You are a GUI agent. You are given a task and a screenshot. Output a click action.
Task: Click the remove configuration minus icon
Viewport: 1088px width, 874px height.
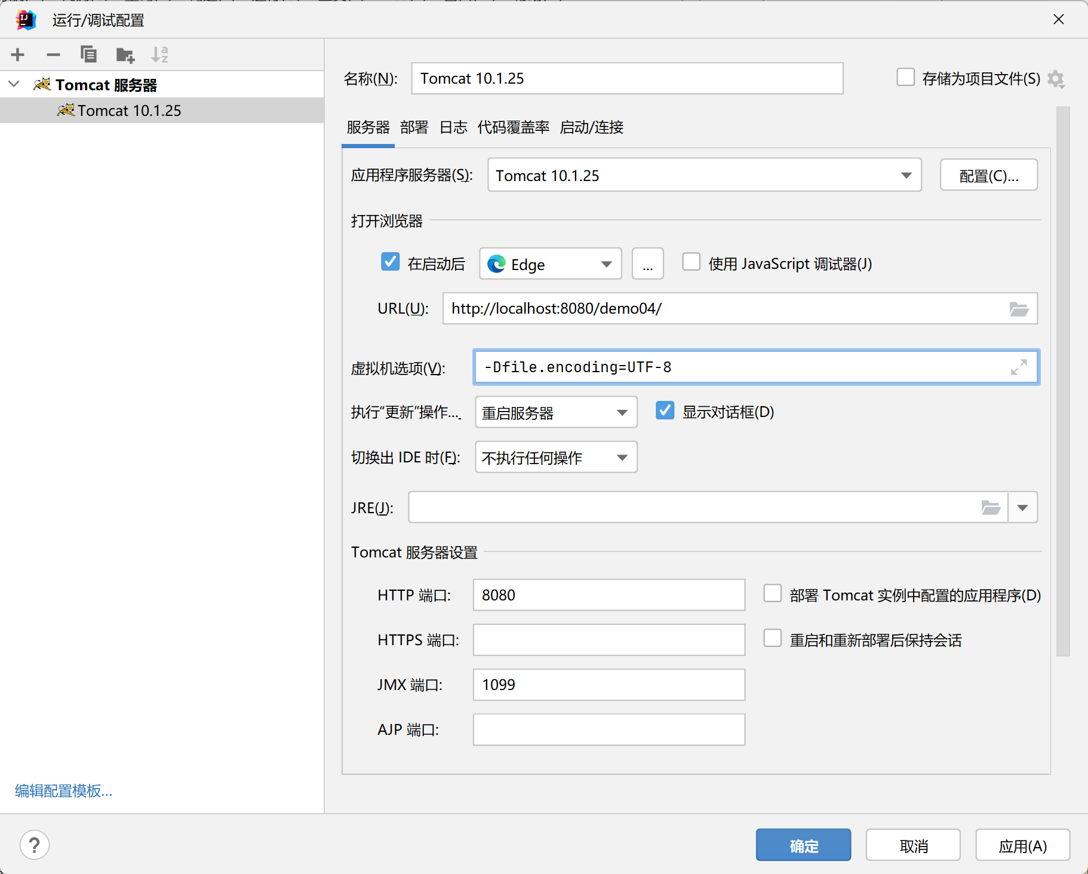click(53, 55)
